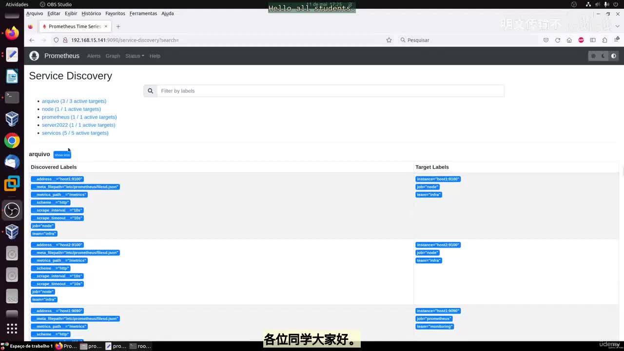The image size is (624, 351).
Task: Open the Adblock Plus extension
Action: pos(581,40)
